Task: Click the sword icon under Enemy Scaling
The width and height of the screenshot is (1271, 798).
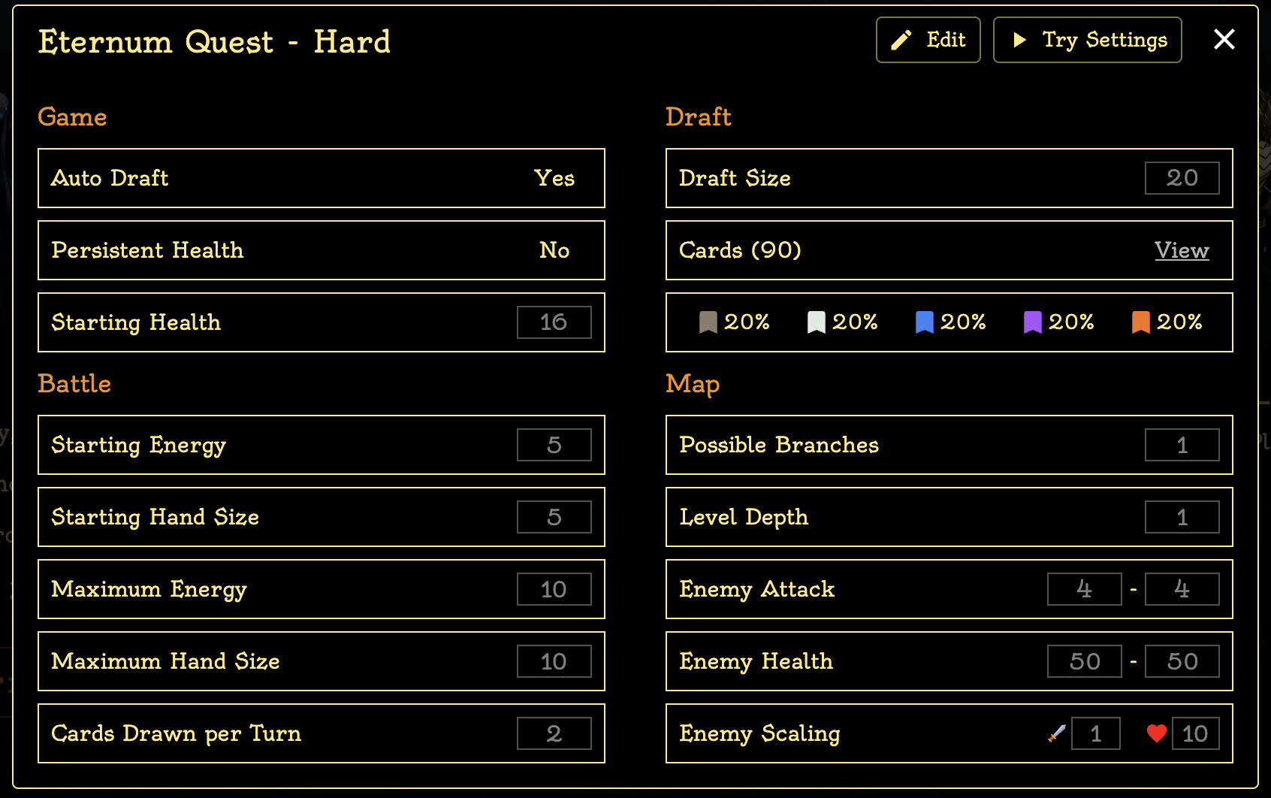Action: (x=1055, y=733)
